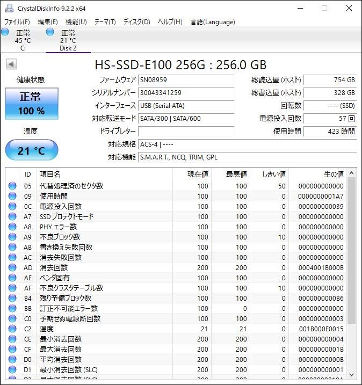Viewport: 362px width, 385px height.
Task: Click status orb of row A7 SSD プロテクトモード
Action: (12, 216)
